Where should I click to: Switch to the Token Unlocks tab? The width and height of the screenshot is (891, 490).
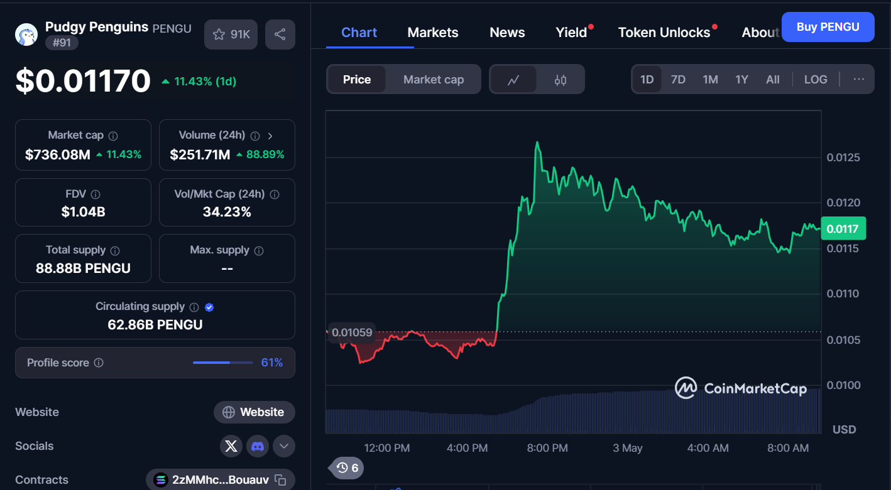coord(664,33)
